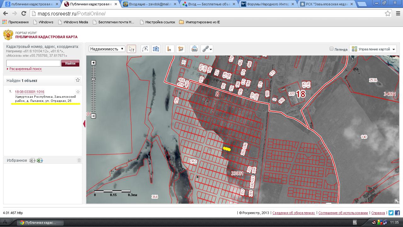Viewport: 403px width, 227px height.
Task: Delete favorites with the trash icon
Action: pyautogui.click(x=79, y=160)
